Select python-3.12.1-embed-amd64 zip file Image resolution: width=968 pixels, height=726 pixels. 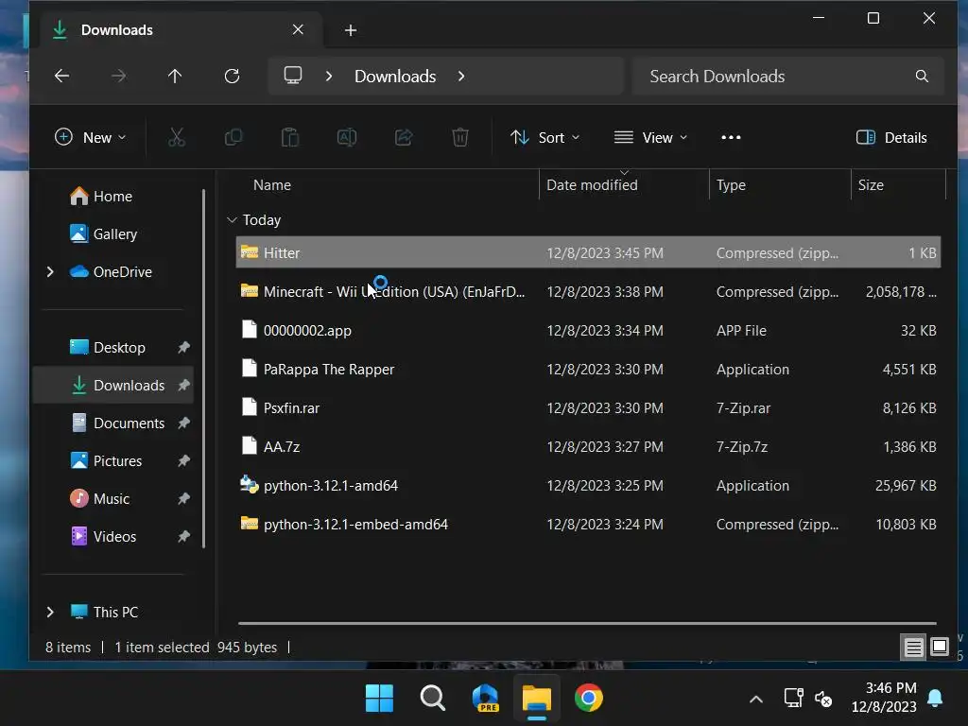pyautogui.click(x=588, y=524)
